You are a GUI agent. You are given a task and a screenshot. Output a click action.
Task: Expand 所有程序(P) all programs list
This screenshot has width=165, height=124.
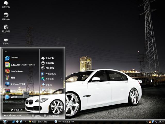tap(17, 110)
